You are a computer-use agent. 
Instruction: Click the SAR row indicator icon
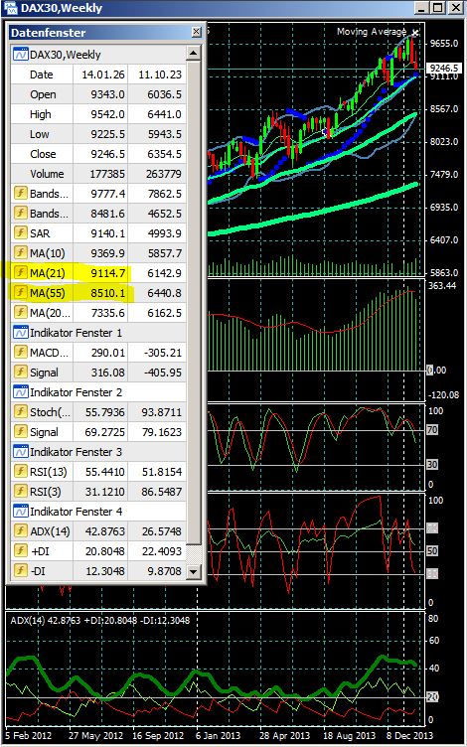pyautogui.click(x=20, y=233)
